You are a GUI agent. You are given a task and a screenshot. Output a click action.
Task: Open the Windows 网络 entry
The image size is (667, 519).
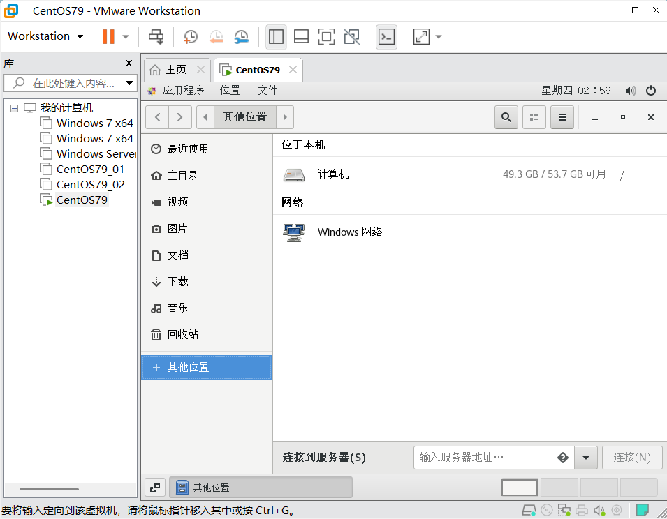(x=469, y=232)
